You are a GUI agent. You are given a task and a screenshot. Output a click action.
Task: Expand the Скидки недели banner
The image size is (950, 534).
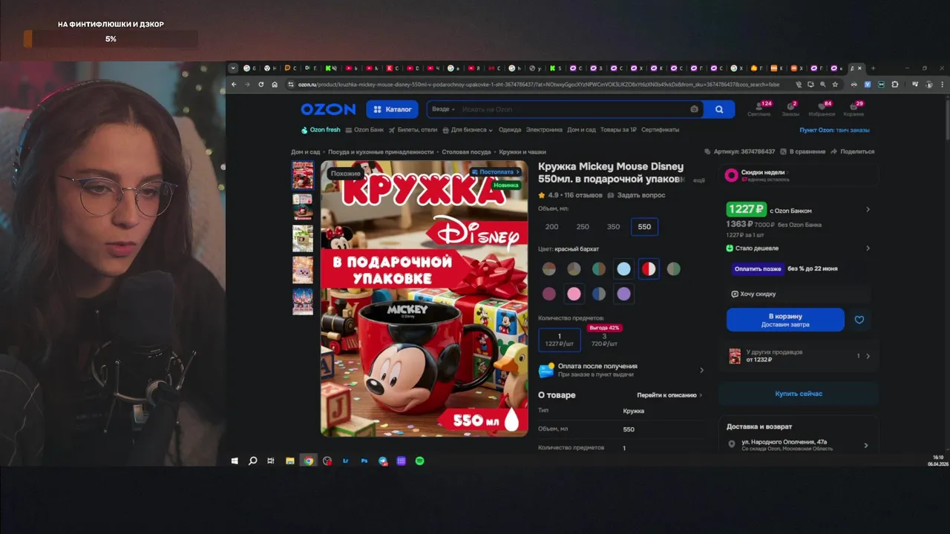click(x=799, y=176)
